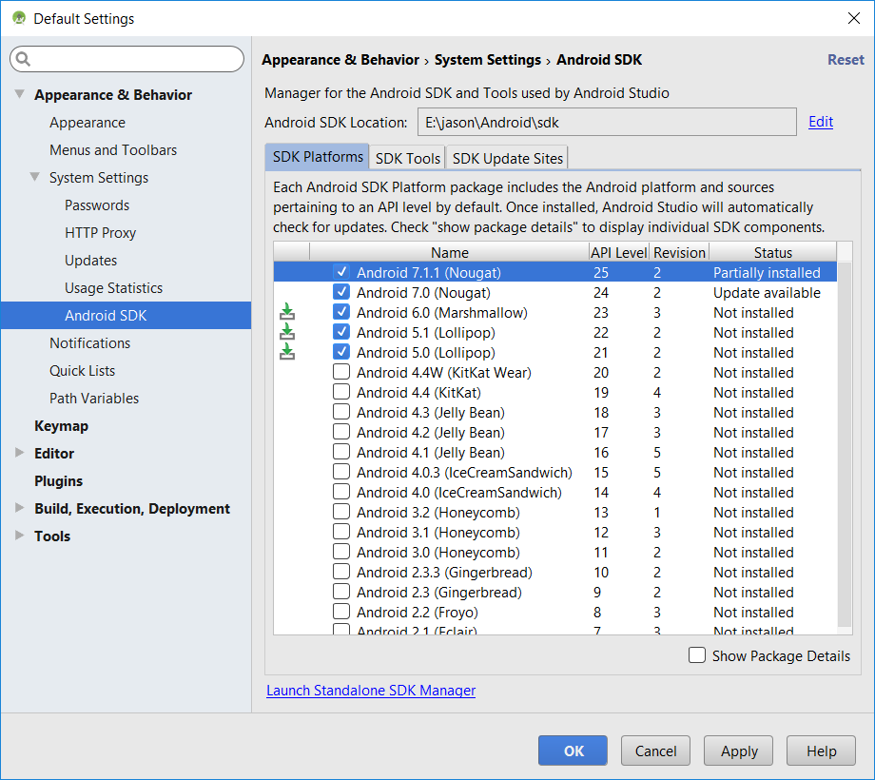Select Quick Lists in settings tree
Viewport: 875px width, 780px height.
pos(82,370)
